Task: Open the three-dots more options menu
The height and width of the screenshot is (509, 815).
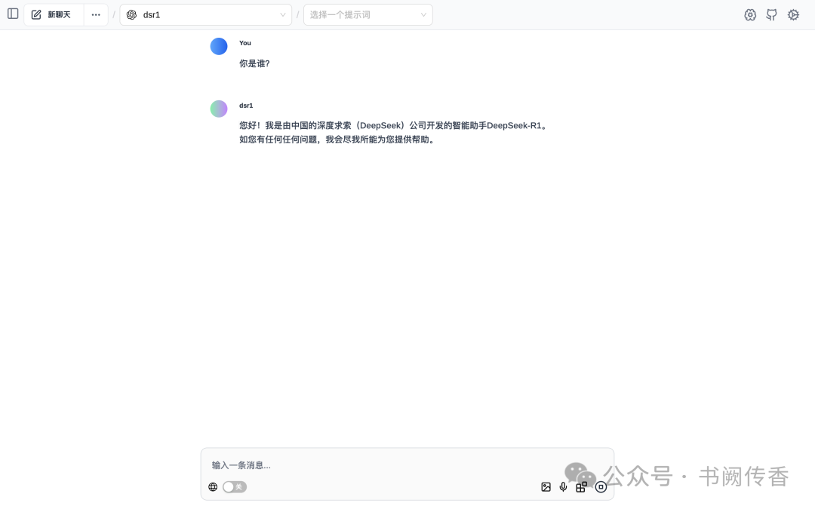Action: coord(96,14)
